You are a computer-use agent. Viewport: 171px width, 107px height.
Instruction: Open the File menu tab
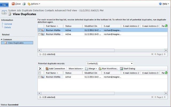(x=4, y=5)
